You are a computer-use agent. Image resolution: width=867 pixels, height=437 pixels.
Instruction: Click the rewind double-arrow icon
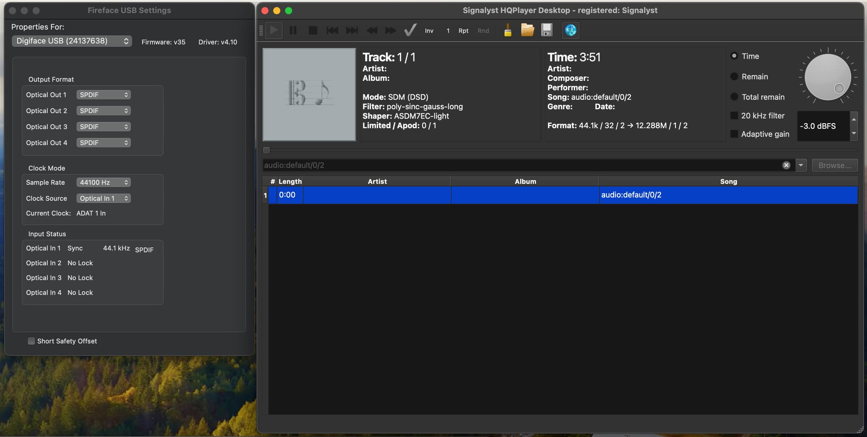point(372,30)
